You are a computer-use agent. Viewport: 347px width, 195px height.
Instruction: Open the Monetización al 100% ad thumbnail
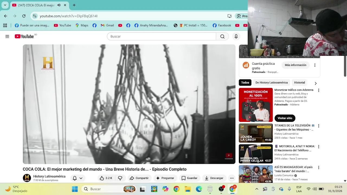click(256, 105)
